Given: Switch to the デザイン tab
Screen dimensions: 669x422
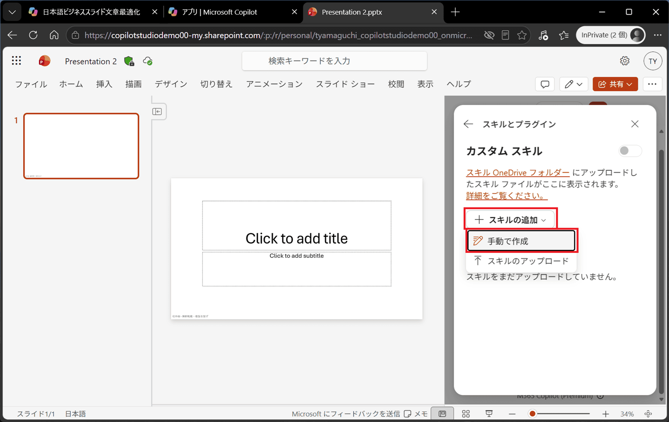Looking at the screenshot, I should [171, 84].
